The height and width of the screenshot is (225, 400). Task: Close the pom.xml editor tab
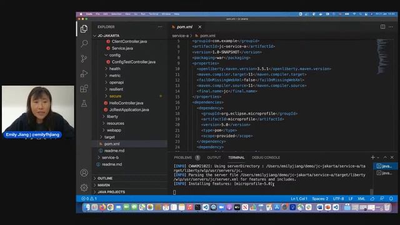(200, 27)
